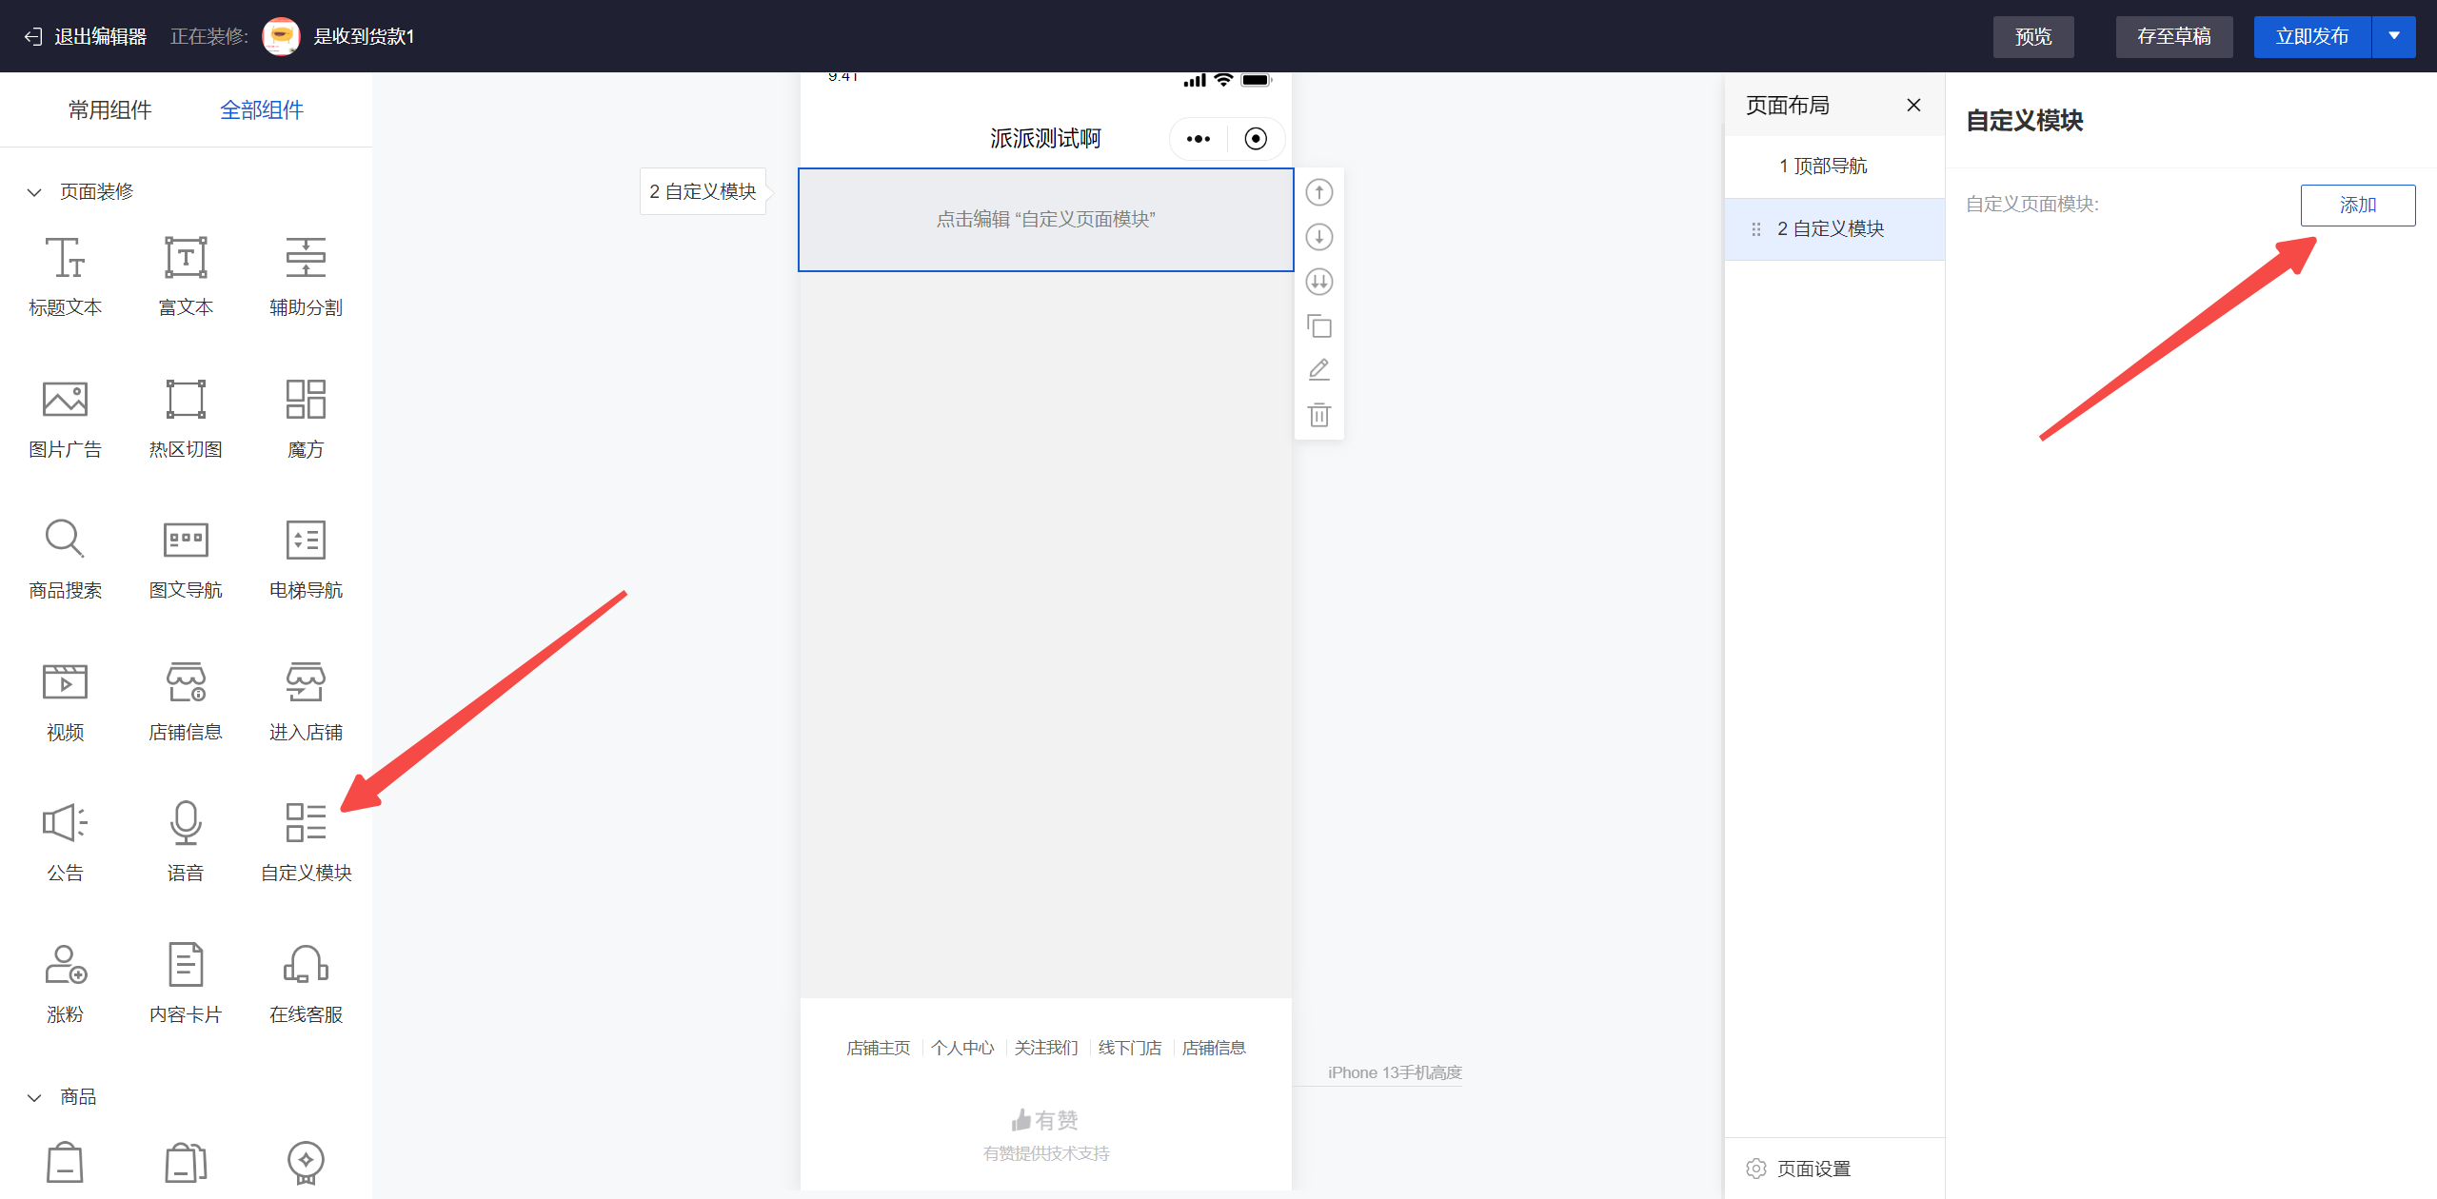Click the 添加 button
This screenshot has width=2437, height=1199.
coord(2358,204)
